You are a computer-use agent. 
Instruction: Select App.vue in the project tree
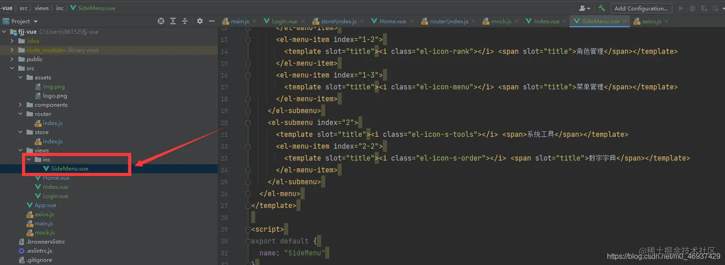tap(46, 205)
